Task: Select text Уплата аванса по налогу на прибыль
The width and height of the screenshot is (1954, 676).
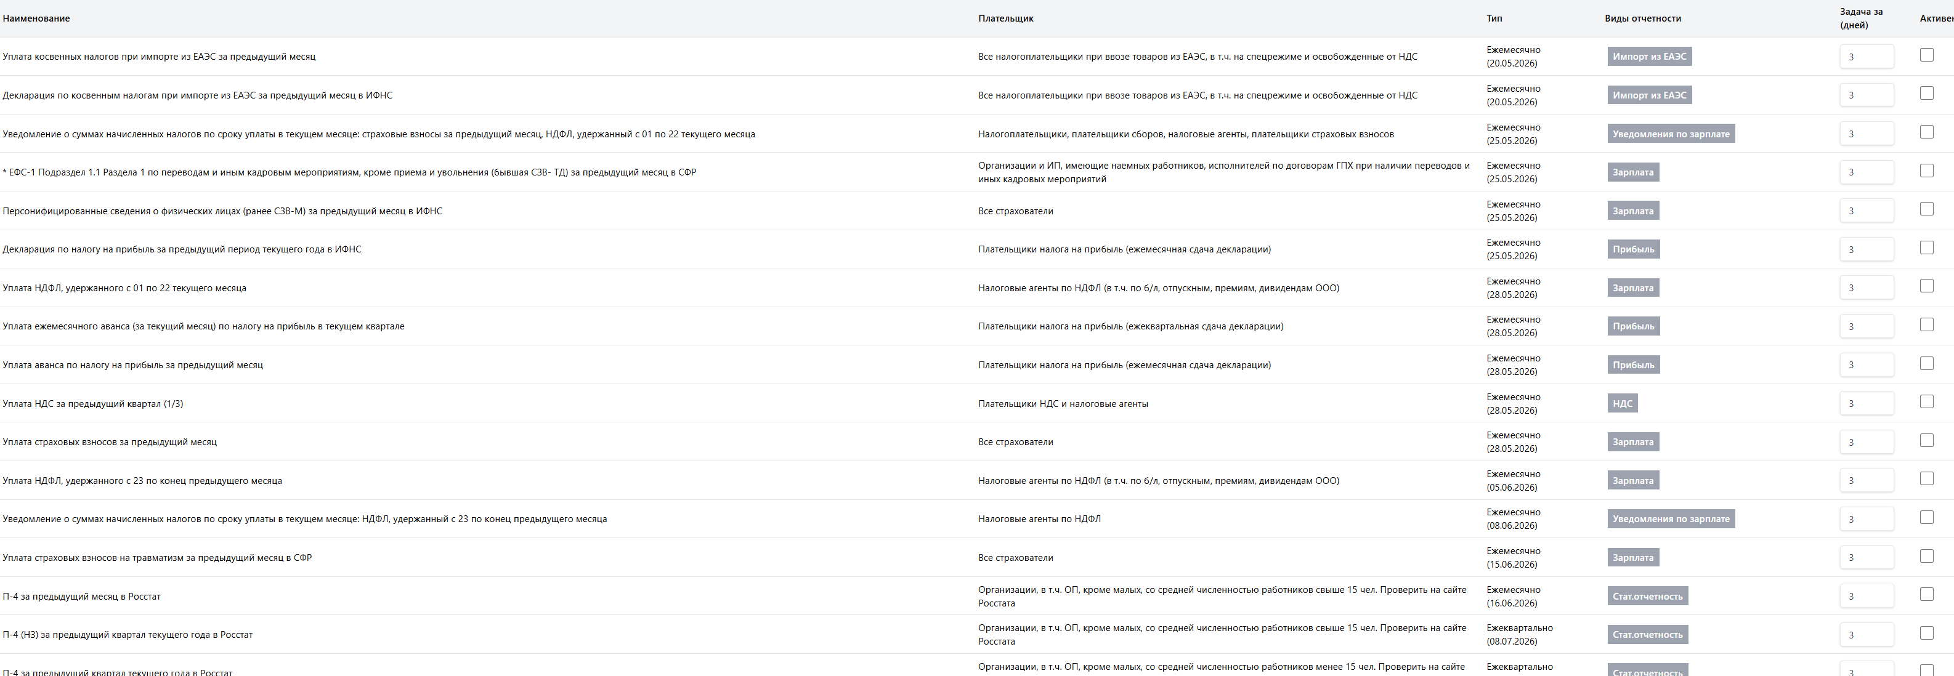Action: [132, 365]
